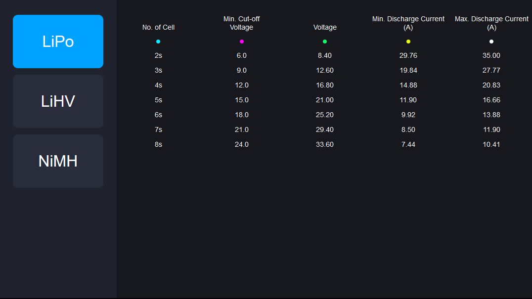Select the 4s cell row label

click(x=158, y=85)
